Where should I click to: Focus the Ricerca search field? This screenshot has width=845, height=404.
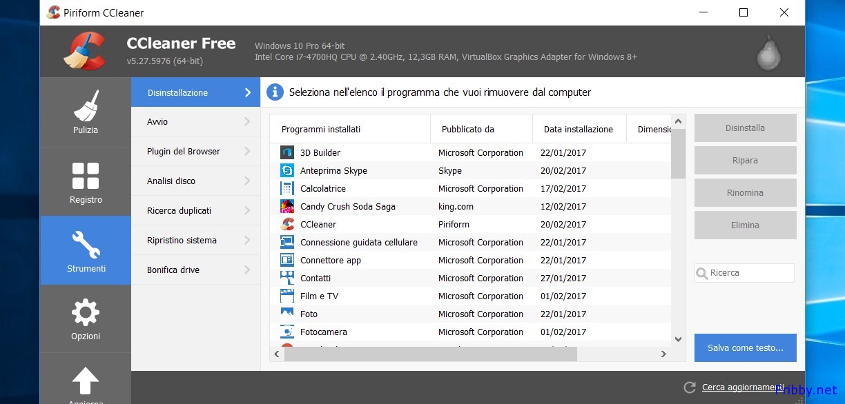(744, 273)
